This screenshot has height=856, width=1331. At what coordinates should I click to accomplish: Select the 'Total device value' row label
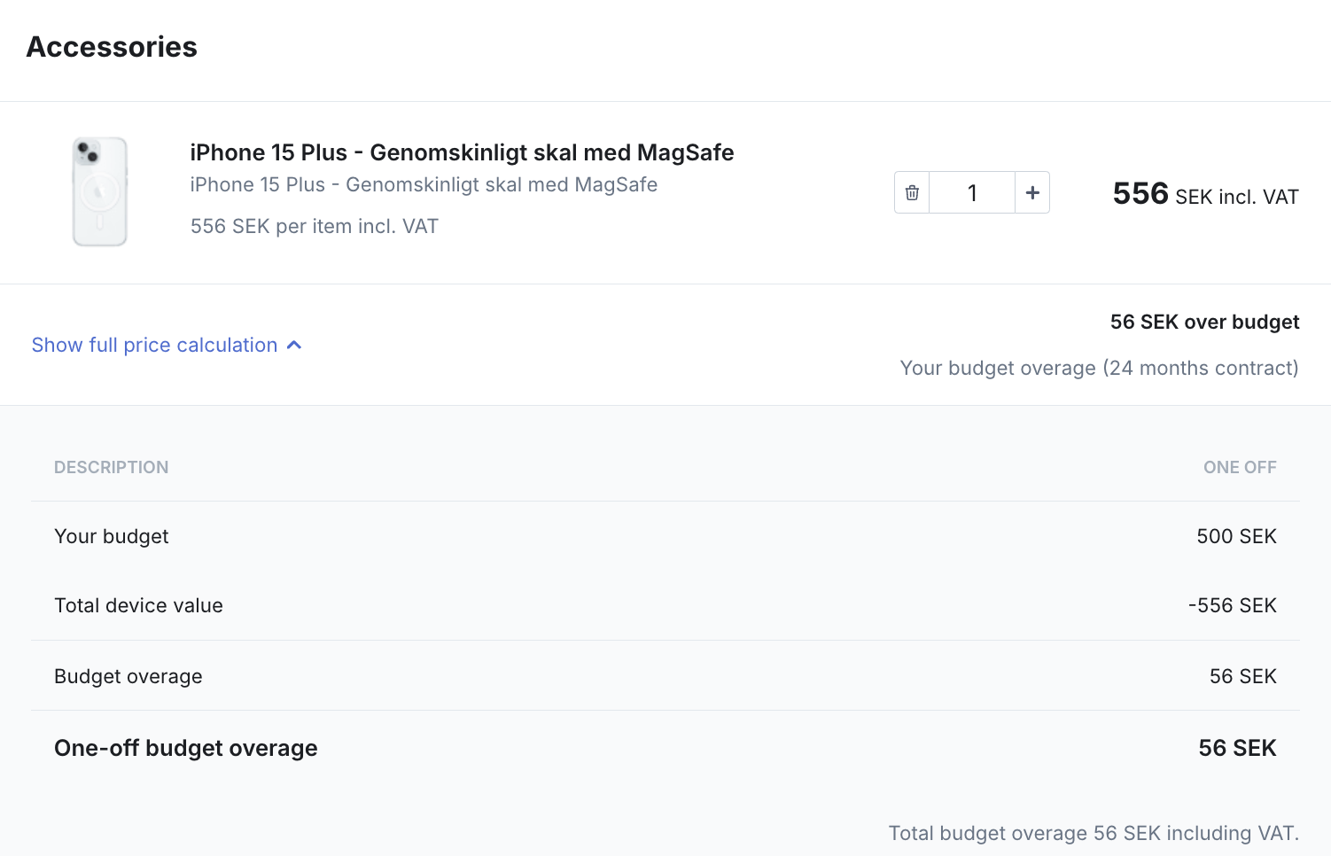(138, 605)
